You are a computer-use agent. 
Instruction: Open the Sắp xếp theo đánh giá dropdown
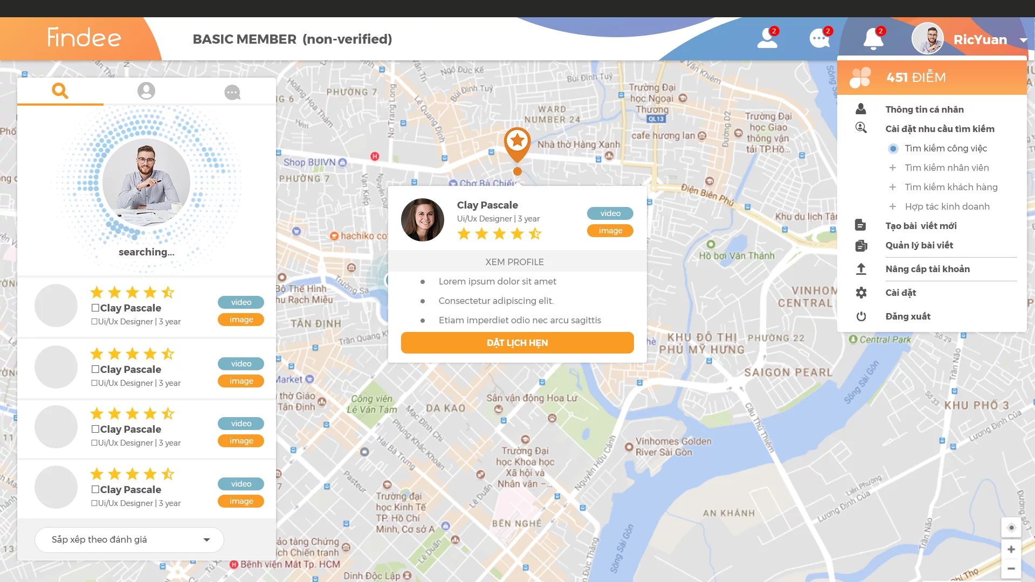point(129,540)
